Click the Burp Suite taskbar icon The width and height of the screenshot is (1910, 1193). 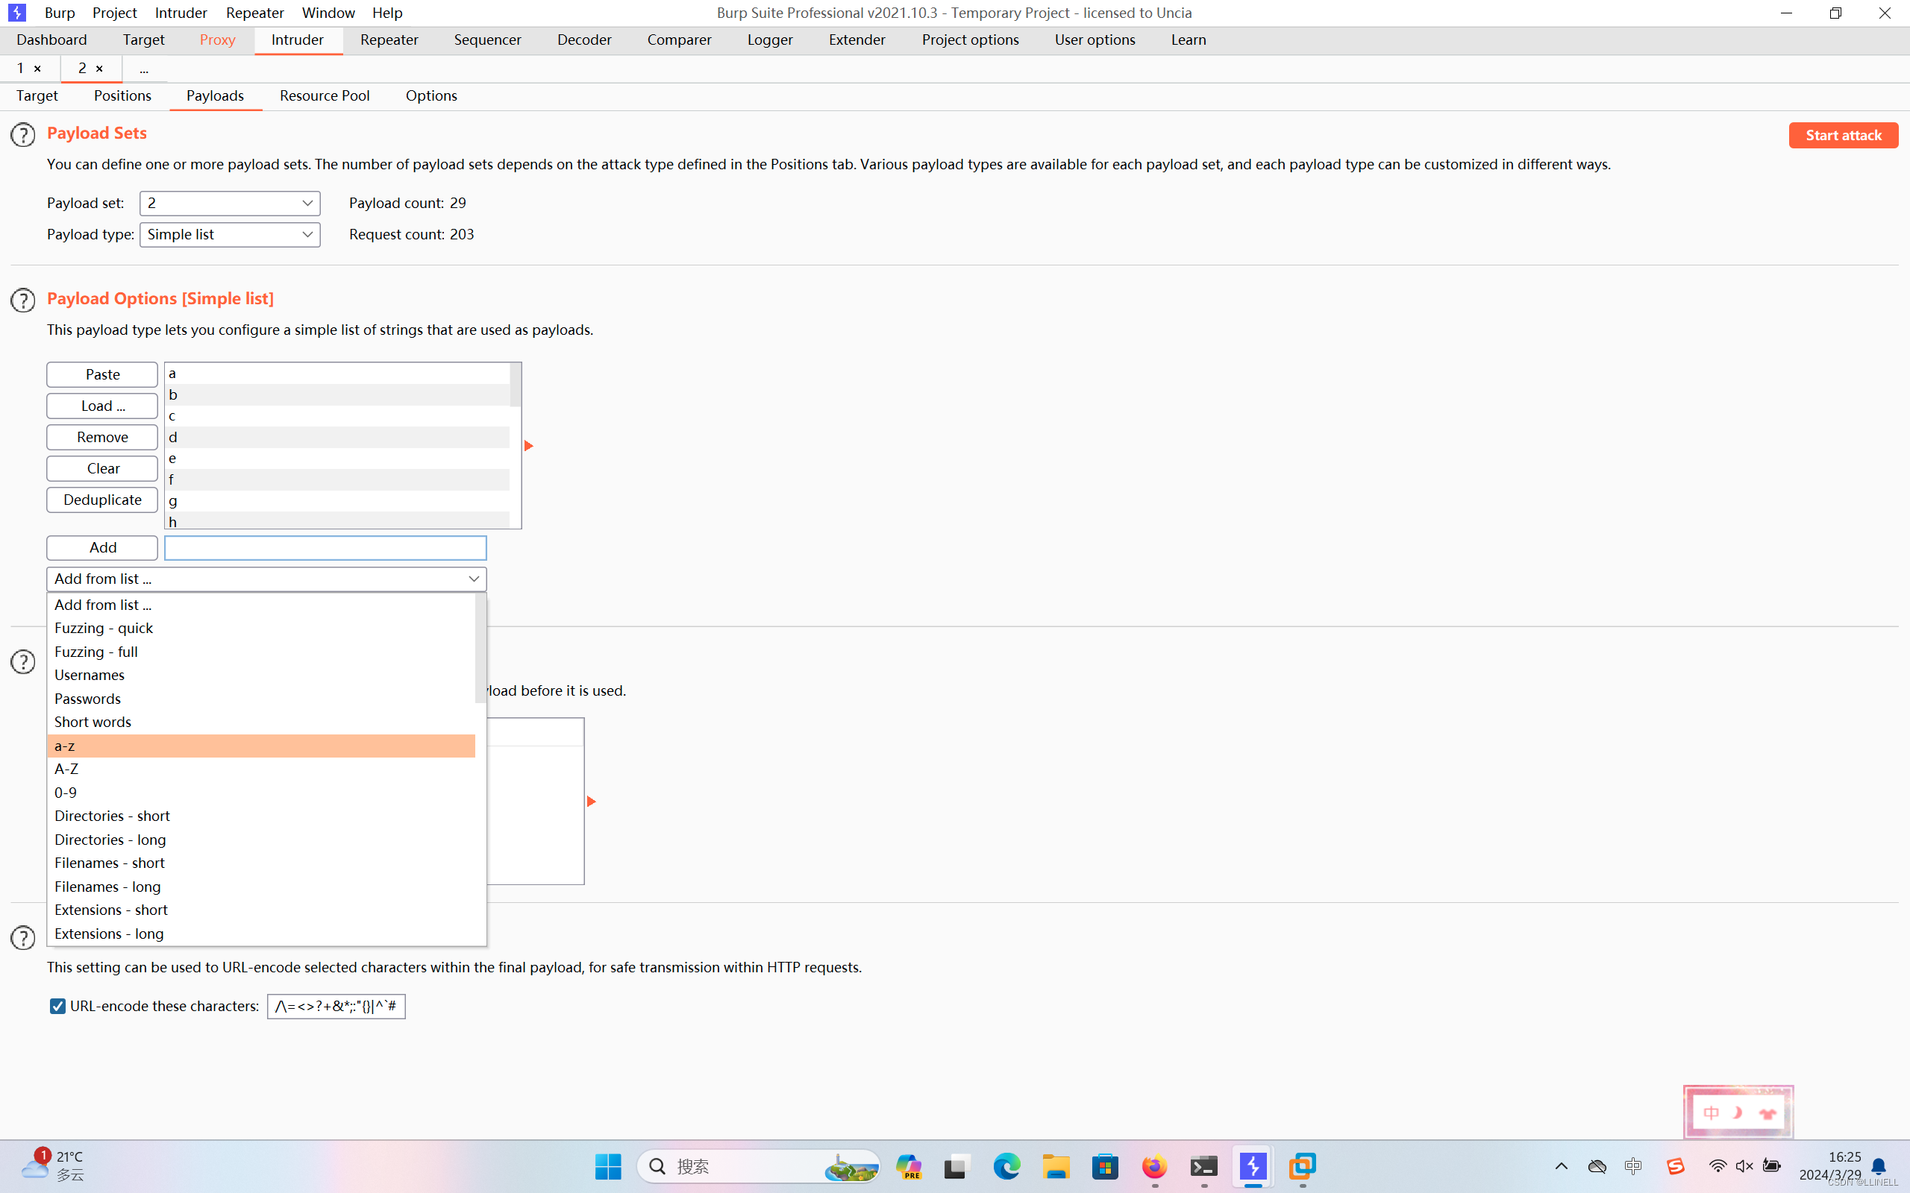1253,1166
